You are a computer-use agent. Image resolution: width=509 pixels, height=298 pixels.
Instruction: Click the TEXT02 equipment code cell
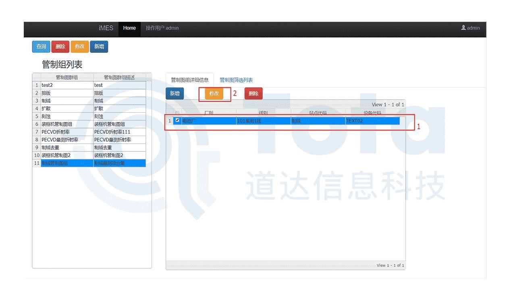point(372,120)
